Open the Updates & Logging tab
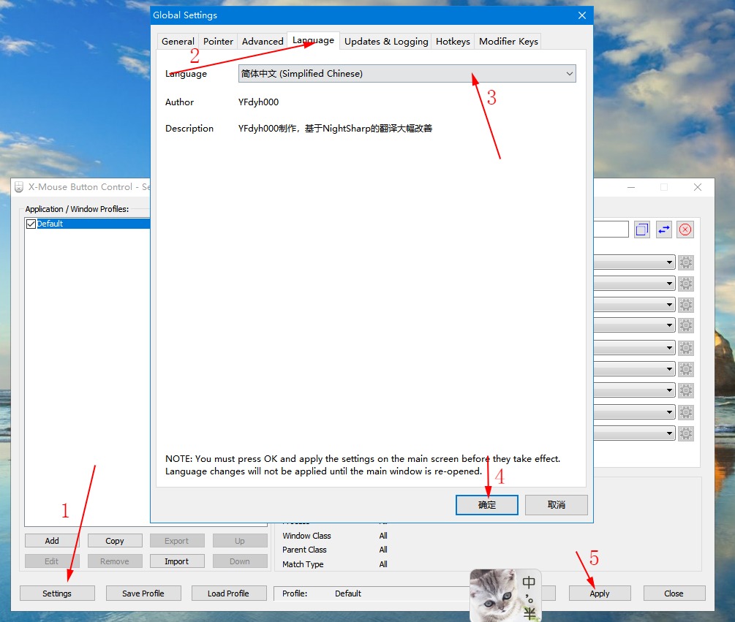 [386, 41]
